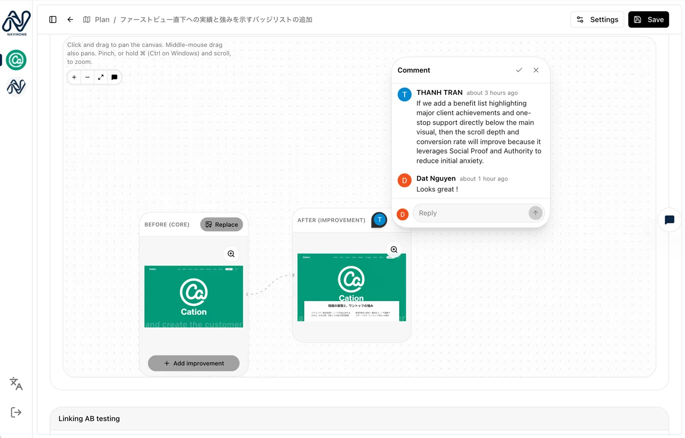
Task: Click THANH TRAN's avatar in comment
Action: (405, 94)
